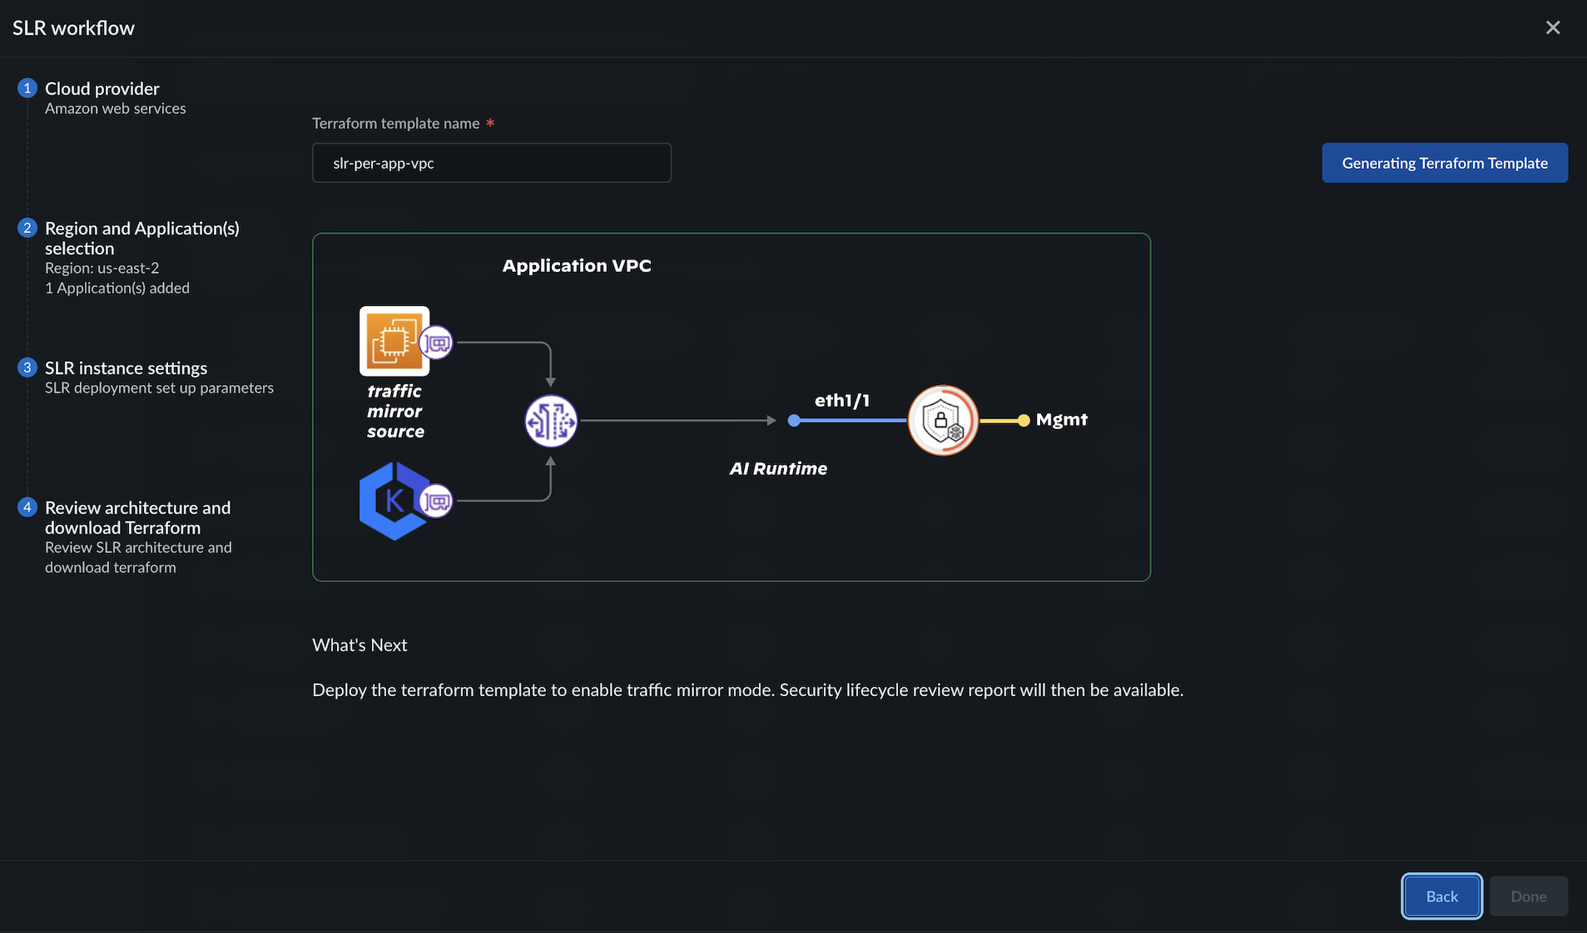Click the Done button
Screen dimensions: 1587x933
click(1529, 896)
